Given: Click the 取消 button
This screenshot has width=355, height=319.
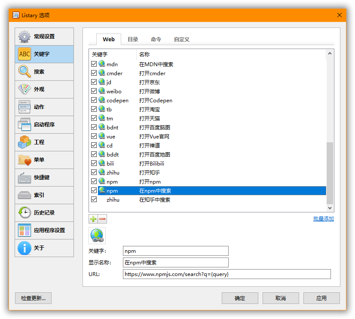Looking at the screenshot, I should coord(281,298).
